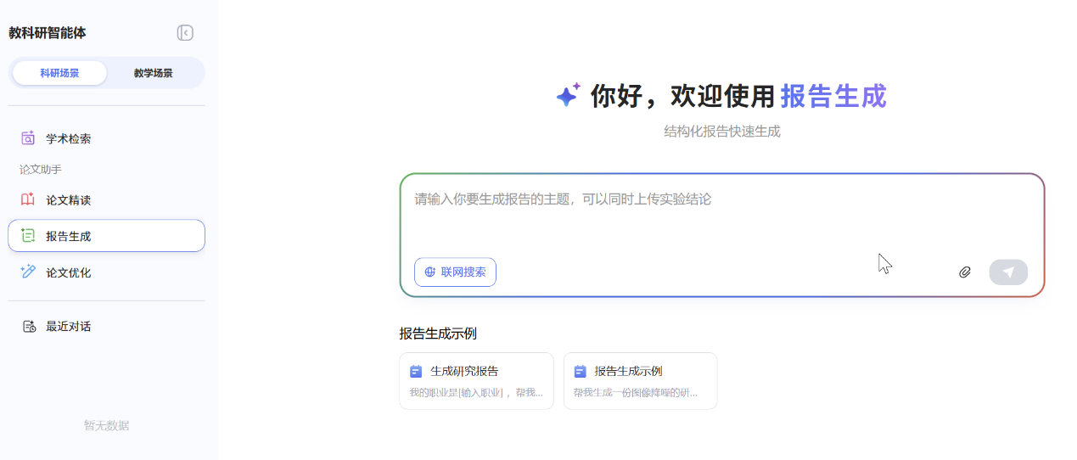
Task: Open 论文精读 menu item
Action: (x=106, y=200)
